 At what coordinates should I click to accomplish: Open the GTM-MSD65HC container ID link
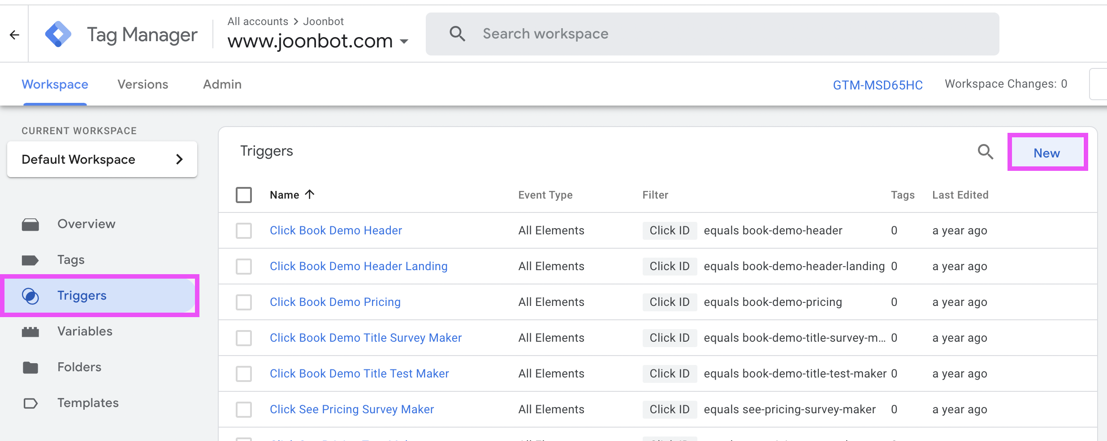point(878,85)
